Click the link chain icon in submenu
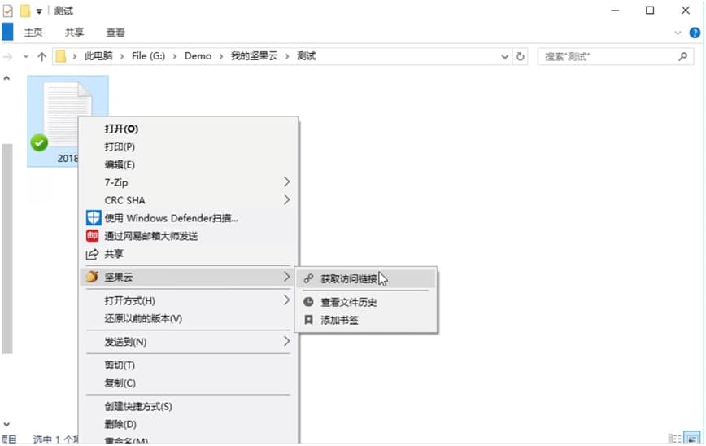The height and width of the screenshot is (446, 706). pyautogui.click(x=308, y=279)
